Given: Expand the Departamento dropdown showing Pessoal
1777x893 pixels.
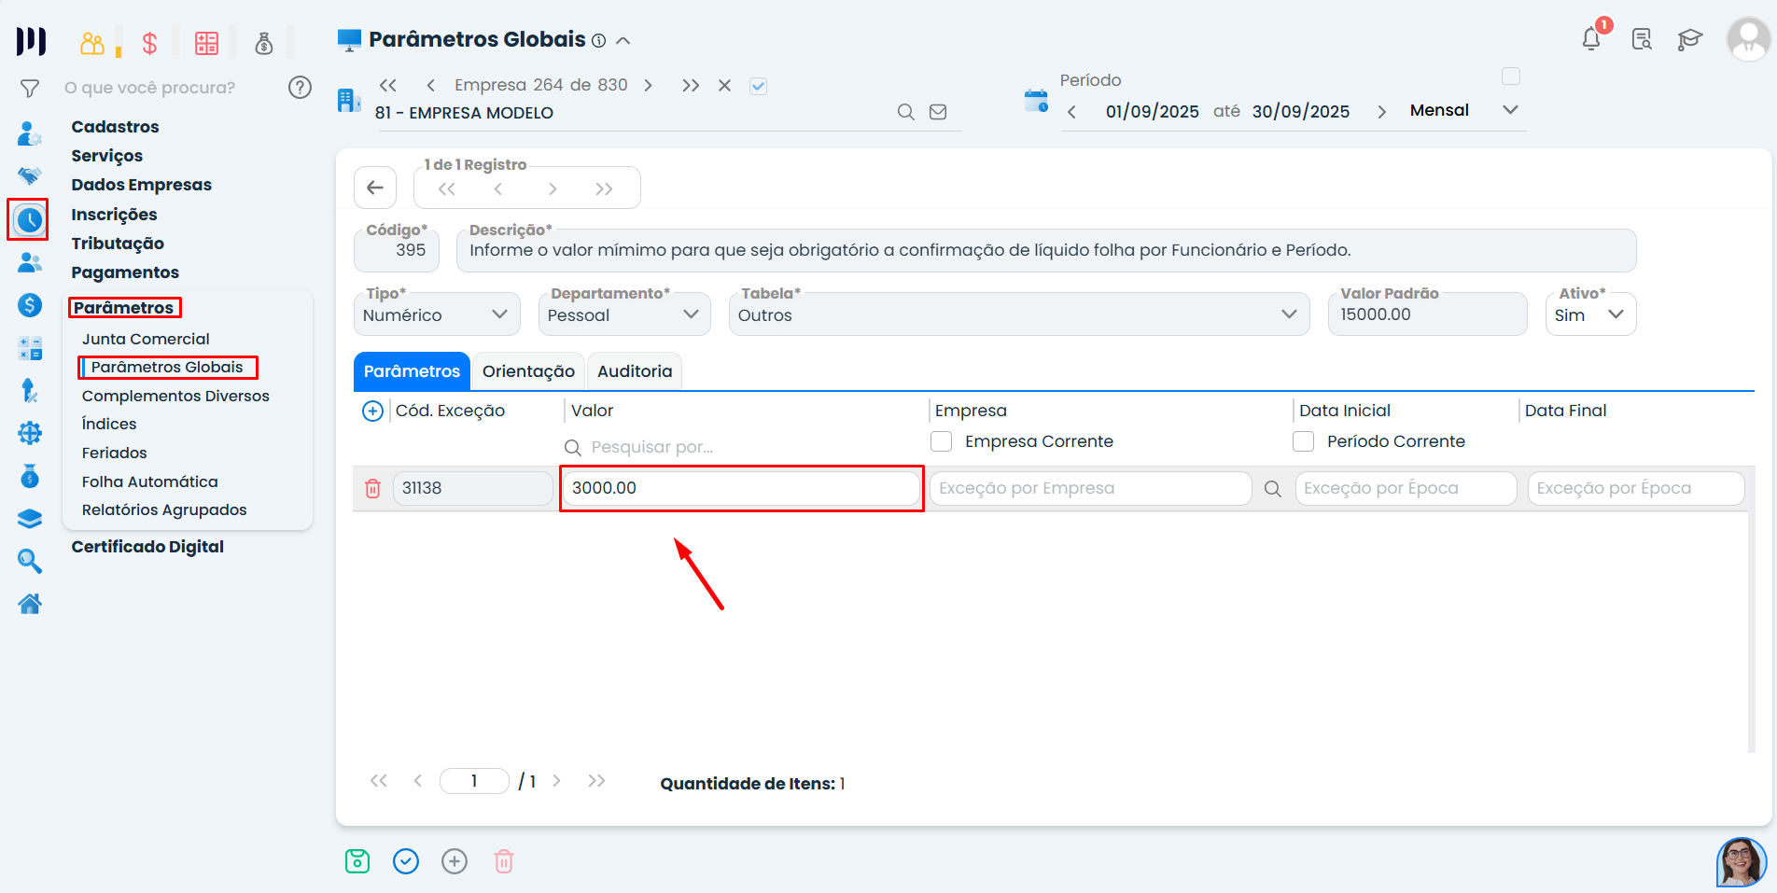Looking at the screenshot, I should pos(623,314).
